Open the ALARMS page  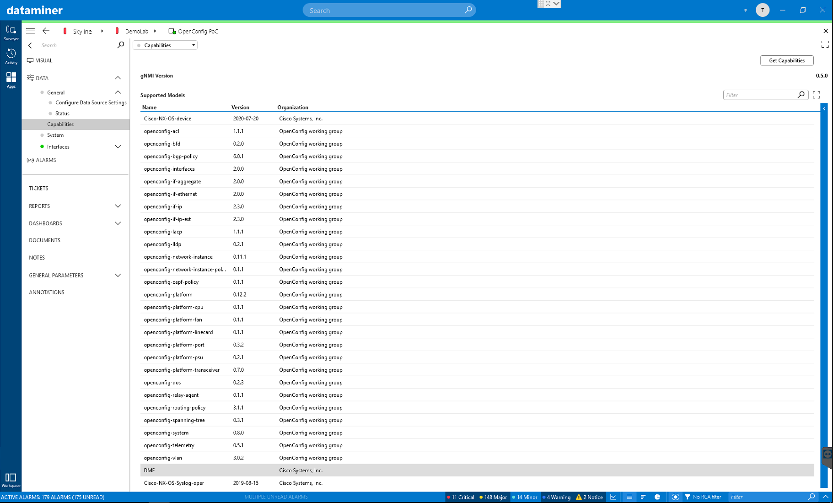[x=46, y=160]
